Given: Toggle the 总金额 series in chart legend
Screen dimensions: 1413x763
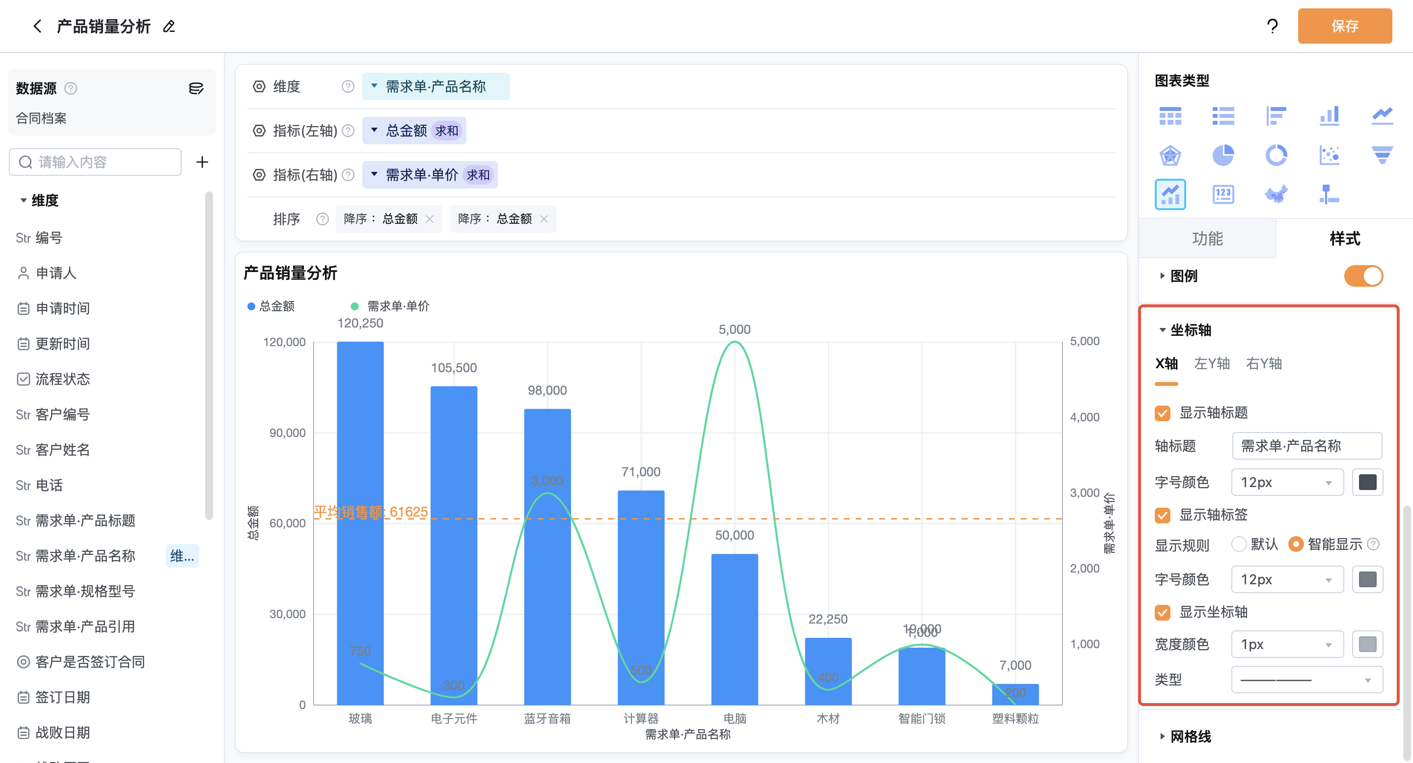Looking at the screenshot, I should tap(271, 306).
